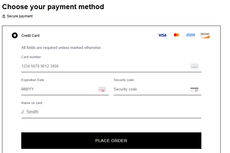The width and height of the screenshot is (230, 153).
Task: Click the Expiration Date card icon
Action: (x=102, y=89)
